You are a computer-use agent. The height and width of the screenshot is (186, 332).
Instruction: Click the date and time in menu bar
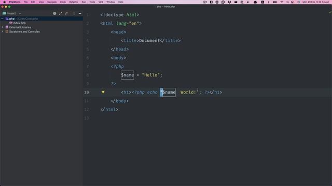(315, 2)
